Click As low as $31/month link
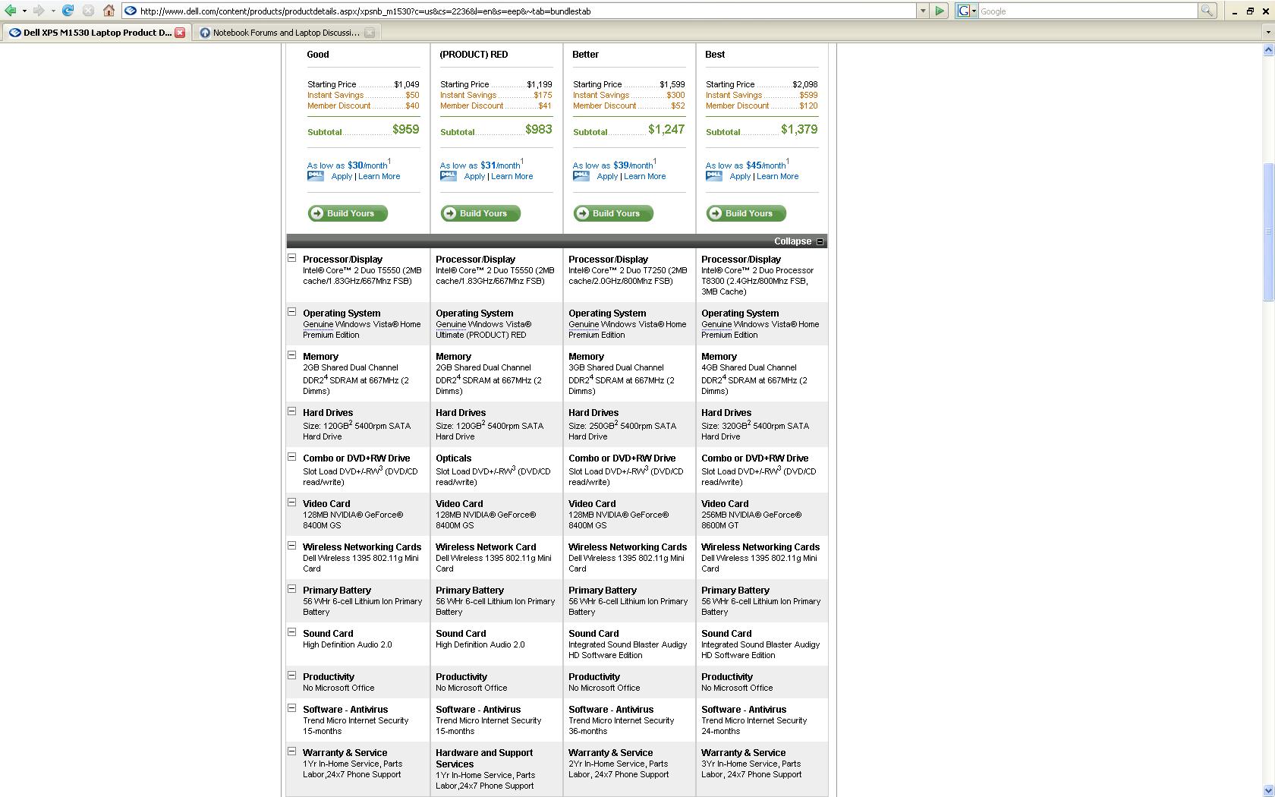 point(480,165)
